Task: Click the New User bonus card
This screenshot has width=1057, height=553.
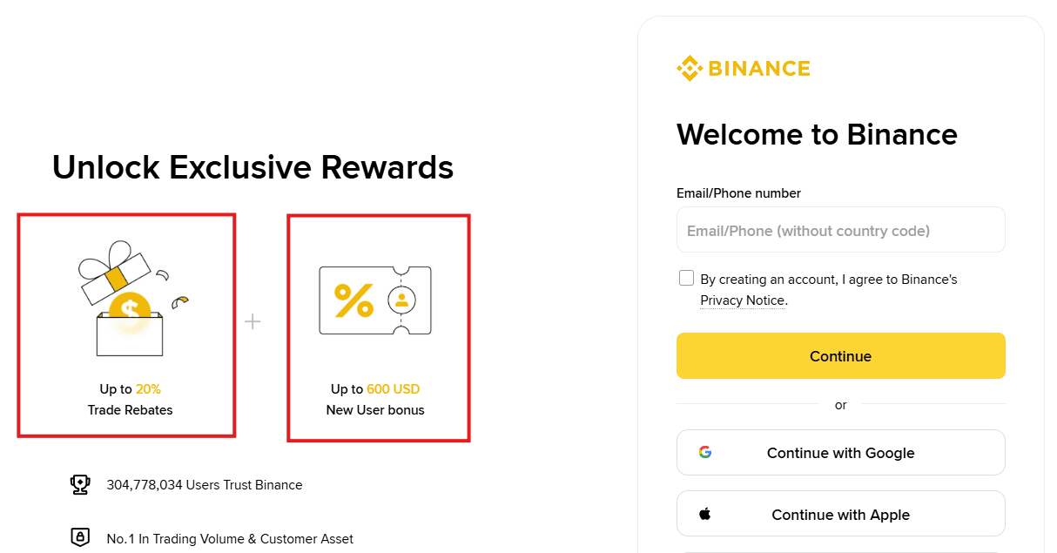Action: point(378,327)
